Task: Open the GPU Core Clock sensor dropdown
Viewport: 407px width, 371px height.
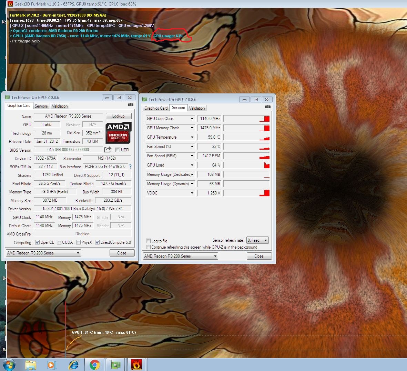Action: point(192,119)
